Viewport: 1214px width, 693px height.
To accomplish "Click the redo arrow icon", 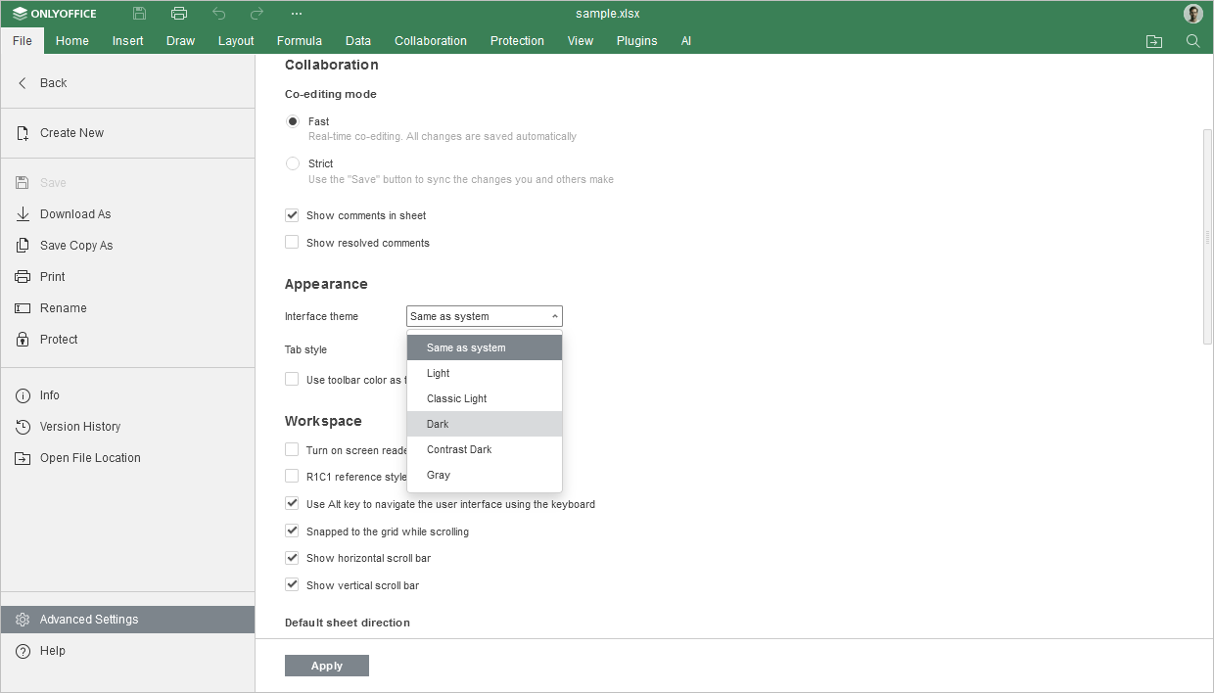I will pos(257,14).
